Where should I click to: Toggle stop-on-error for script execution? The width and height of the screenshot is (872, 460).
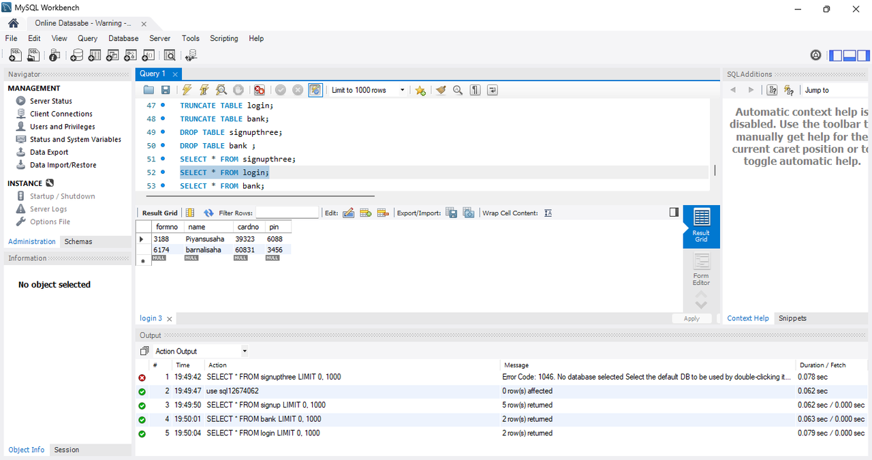(260, 90)
